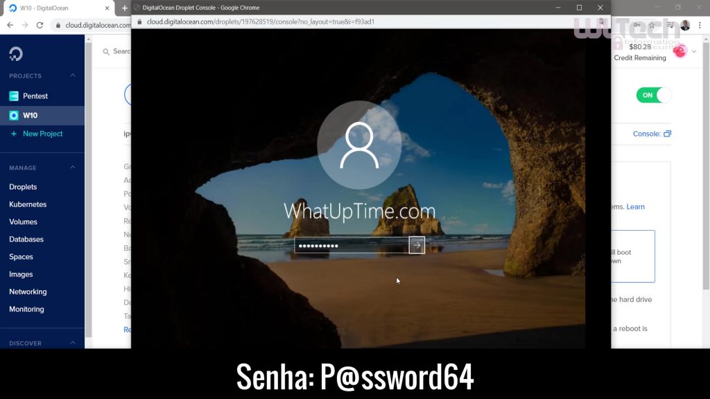The width and height of the screenshot is (710, 399).
Task: Maximize the Droplet Console window
Action: (x=579, y=8)
